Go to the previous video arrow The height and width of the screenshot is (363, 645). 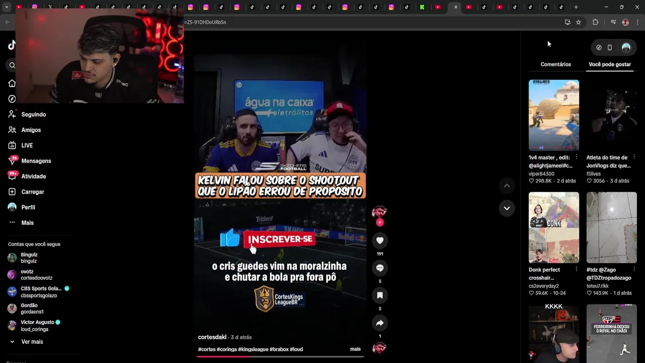[x=506, y=186]
